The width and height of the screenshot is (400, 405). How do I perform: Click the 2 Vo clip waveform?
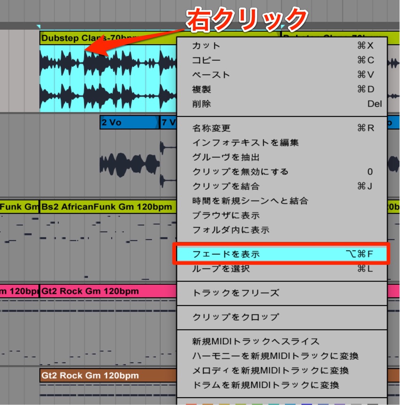click(x=129, y=165)
